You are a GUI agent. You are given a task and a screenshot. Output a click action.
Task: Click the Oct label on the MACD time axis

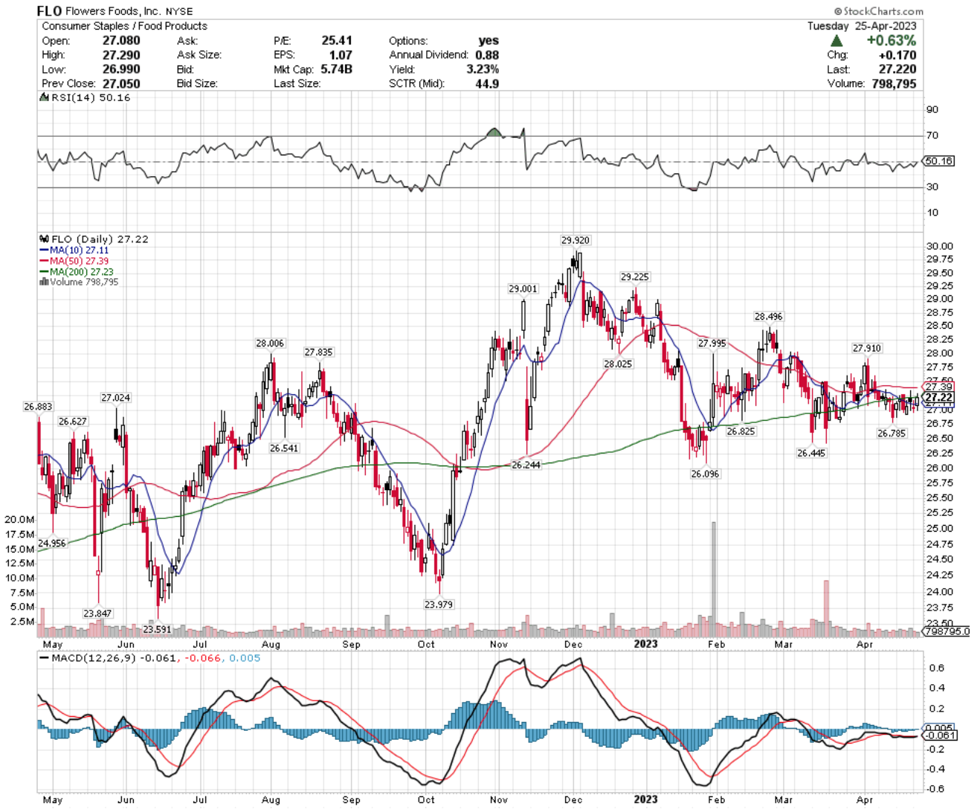tap(426, 800)
